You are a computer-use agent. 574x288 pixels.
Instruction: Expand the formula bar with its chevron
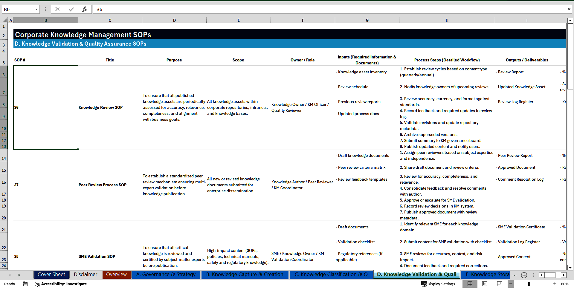tap(569, 9)
